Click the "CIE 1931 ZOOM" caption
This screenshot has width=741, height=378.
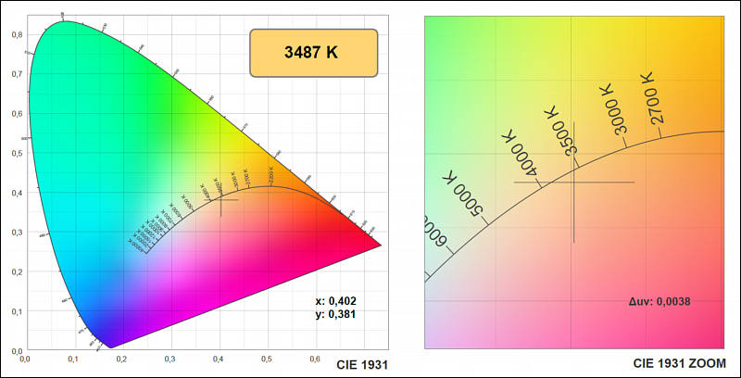pyautogui.click(x=680, y=363)
